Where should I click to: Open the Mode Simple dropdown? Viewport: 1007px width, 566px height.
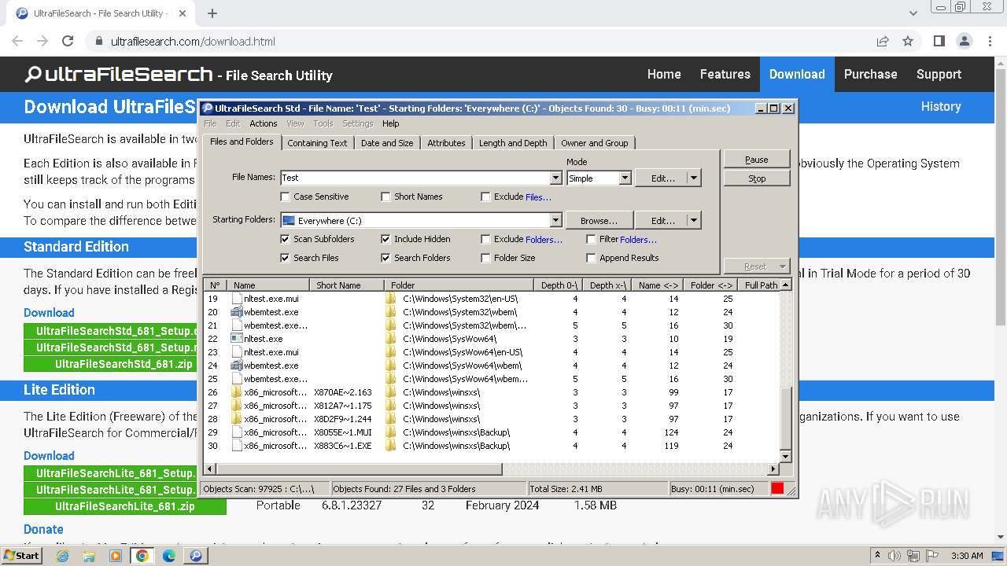pyautogui.click(x=625, y=178)
